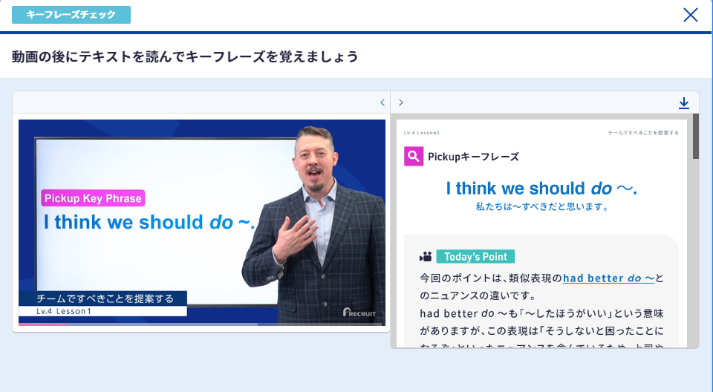The width and height of the screenshot is (713, 392).
Task: Play the lesson video
Action: (202, 223)
